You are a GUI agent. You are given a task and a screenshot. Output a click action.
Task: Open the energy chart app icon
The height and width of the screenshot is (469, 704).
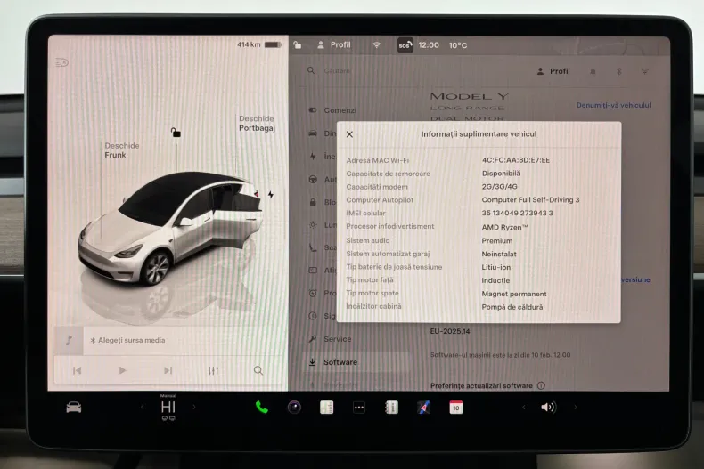tap(326, 407)
